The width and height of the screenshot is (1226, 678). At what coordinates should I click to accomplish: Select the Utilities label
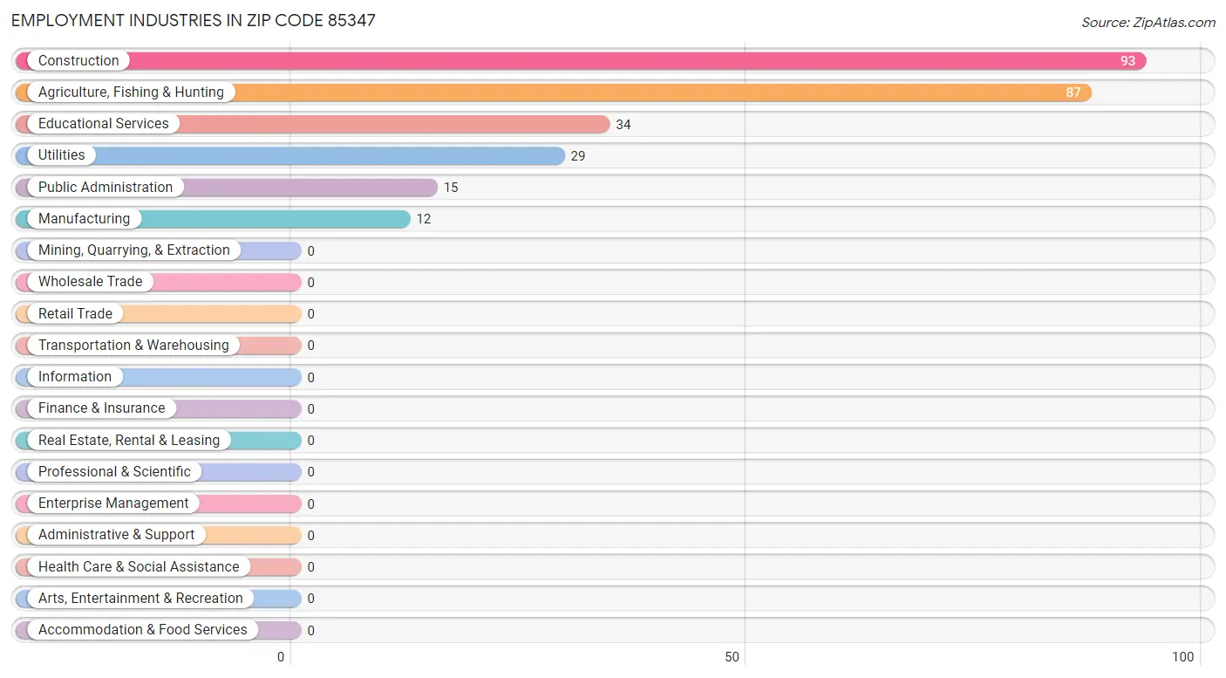62,155
